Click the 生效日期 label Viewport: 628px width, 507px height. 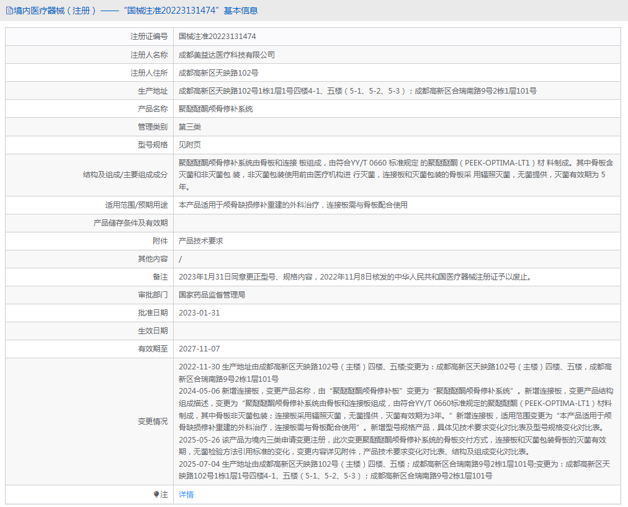pyautogui.click(x=153, y=331)
